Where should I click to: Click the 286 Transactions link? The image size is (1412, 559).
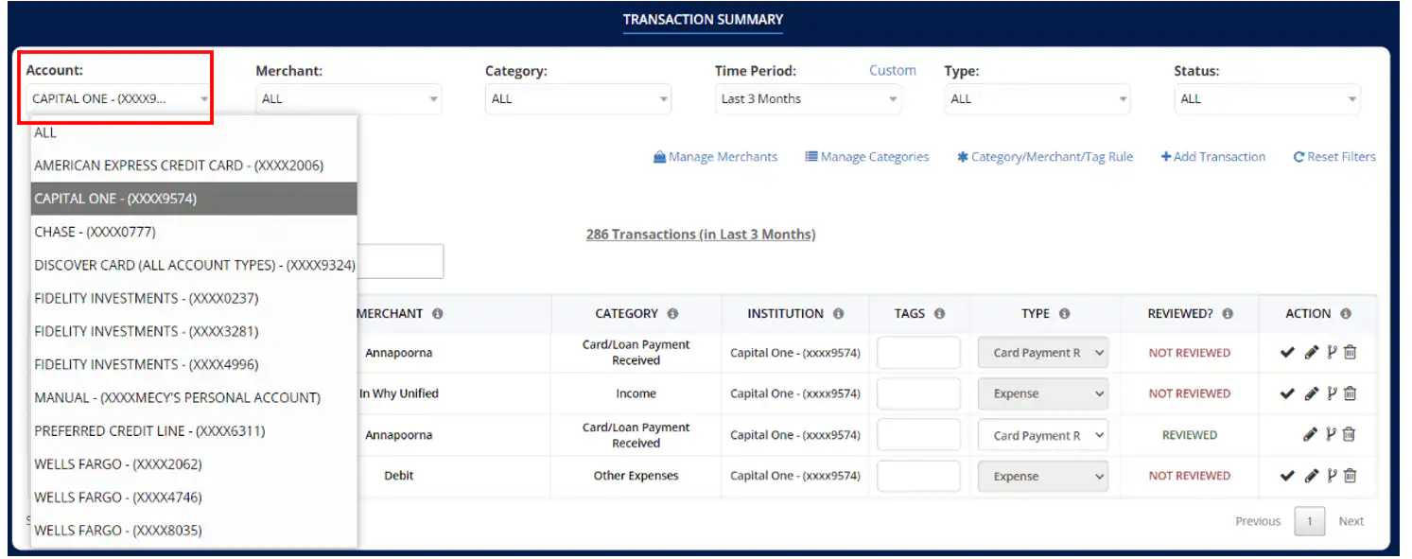(x=701, y=235)
